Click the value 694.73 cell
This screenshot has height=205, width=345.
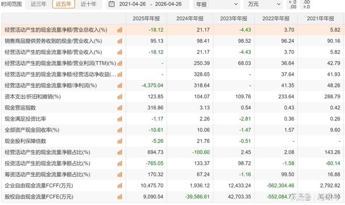click(x=155, y=152)
